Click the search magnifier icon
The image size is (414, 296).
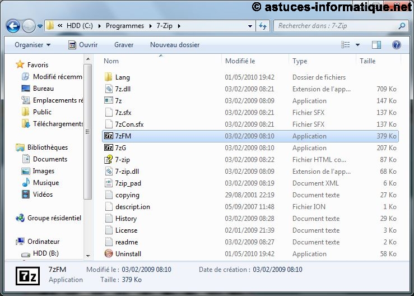402,26
